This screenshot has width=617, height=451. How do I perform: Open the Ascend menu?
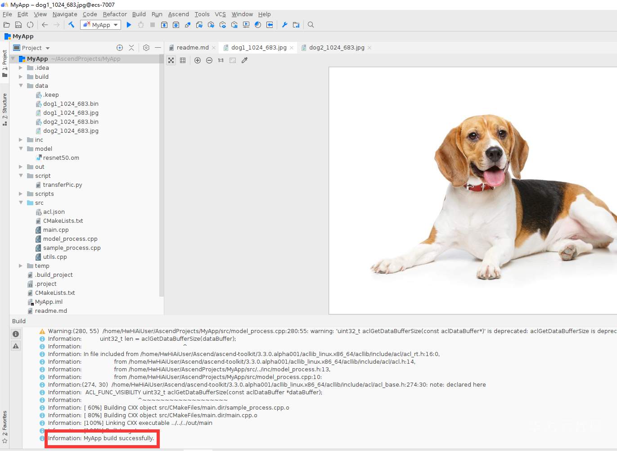pyautogui.click(x=178, y=14)
